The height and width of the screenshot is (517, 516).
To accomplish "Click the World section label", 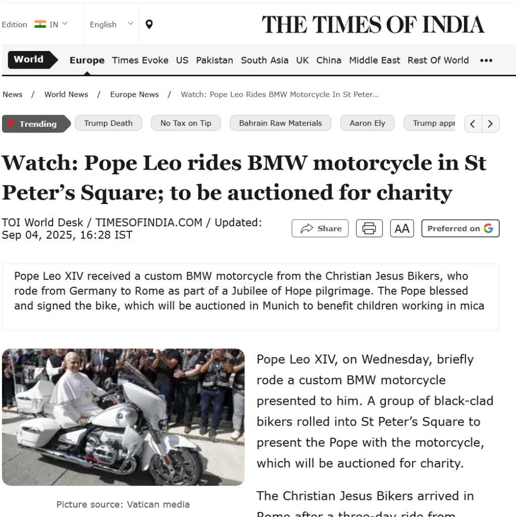I will (29, 60).
